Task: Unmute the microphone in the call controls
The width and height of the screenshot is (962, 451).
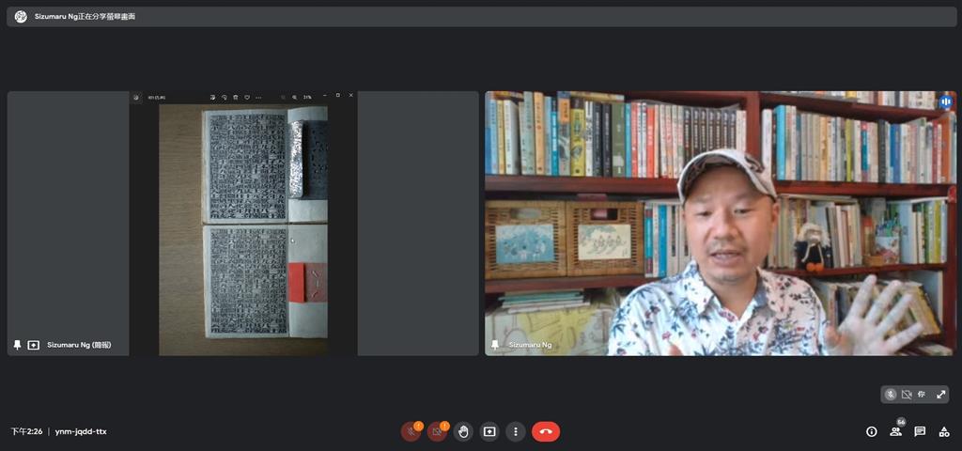Action: (411, 432)
